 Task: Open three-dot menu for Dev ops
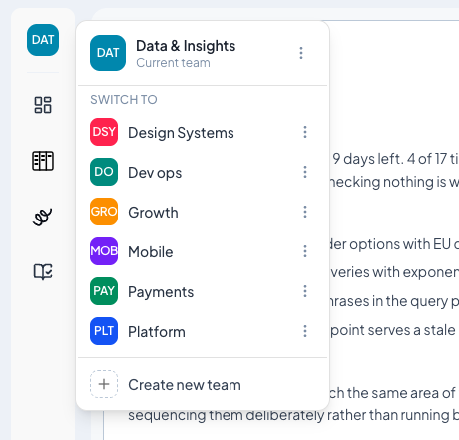305,172
